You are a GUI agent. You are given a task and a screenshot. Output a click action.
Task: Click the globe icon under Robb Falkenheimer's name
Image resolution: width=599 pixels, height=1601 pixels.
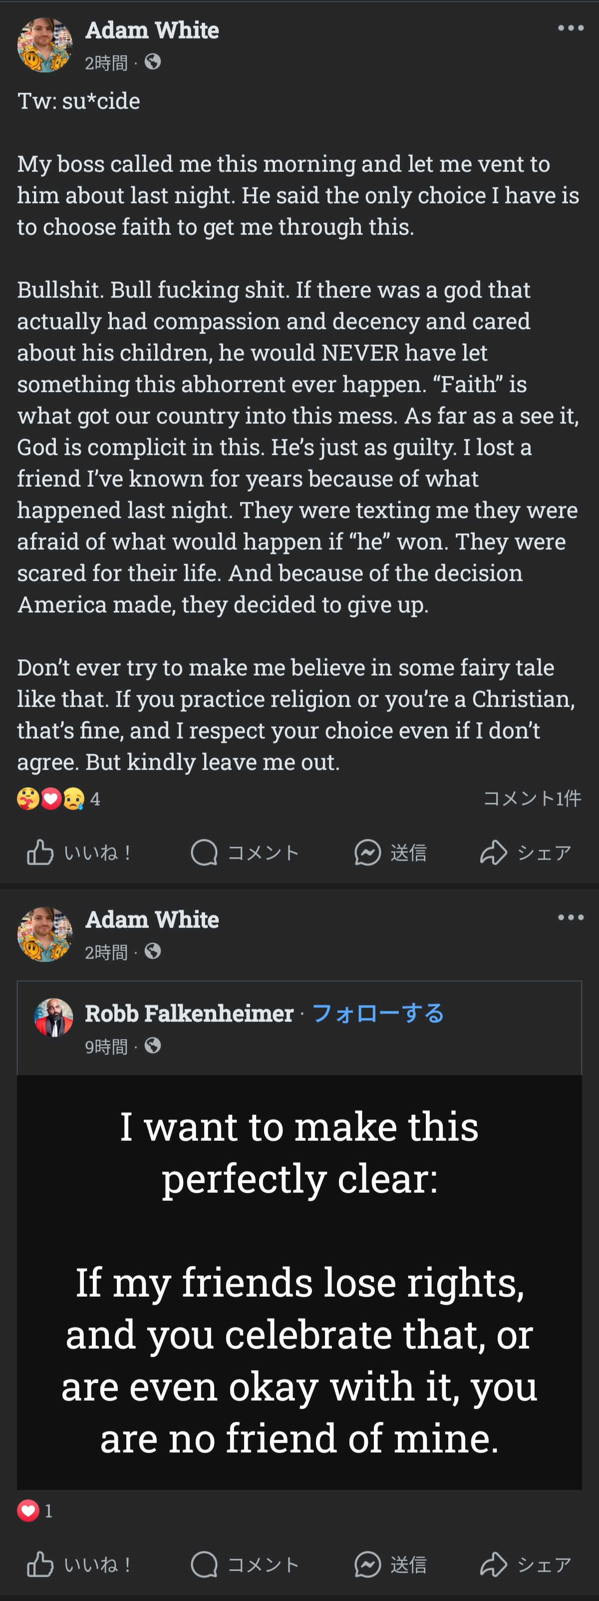point(153,1046)
